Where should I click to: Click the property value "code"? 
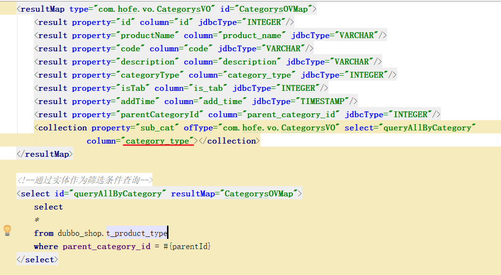[130, 49]
